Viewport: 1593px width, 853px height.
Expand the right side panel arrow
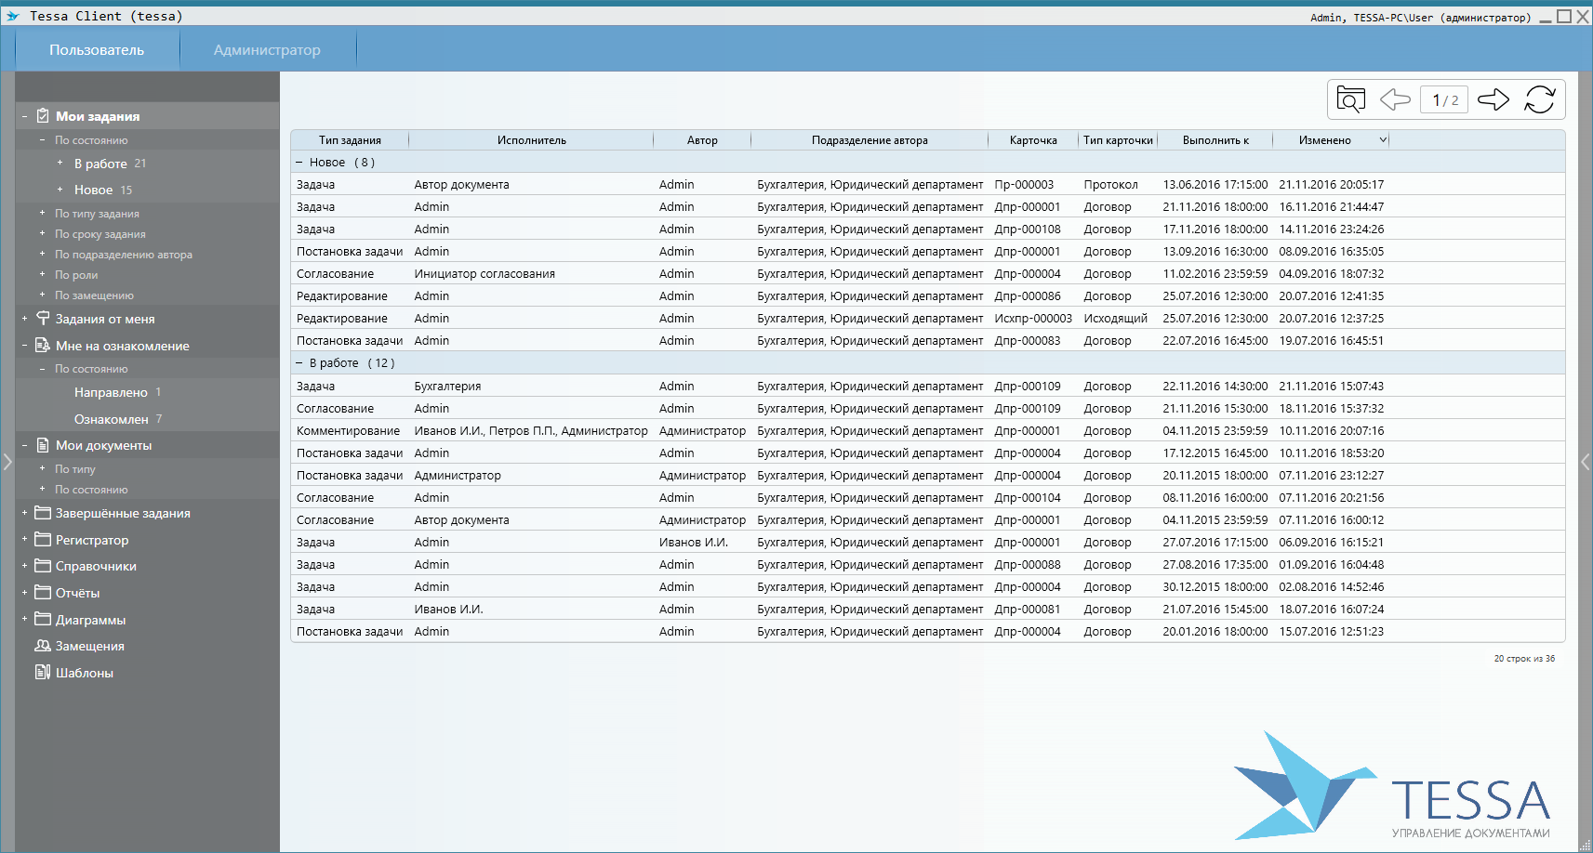click(x=1586, y=462)
